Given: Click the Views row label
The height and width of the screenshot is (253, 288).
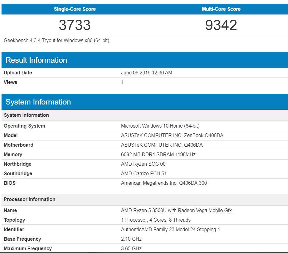Looking at the screenshot, I should click(x=10, y=82).
